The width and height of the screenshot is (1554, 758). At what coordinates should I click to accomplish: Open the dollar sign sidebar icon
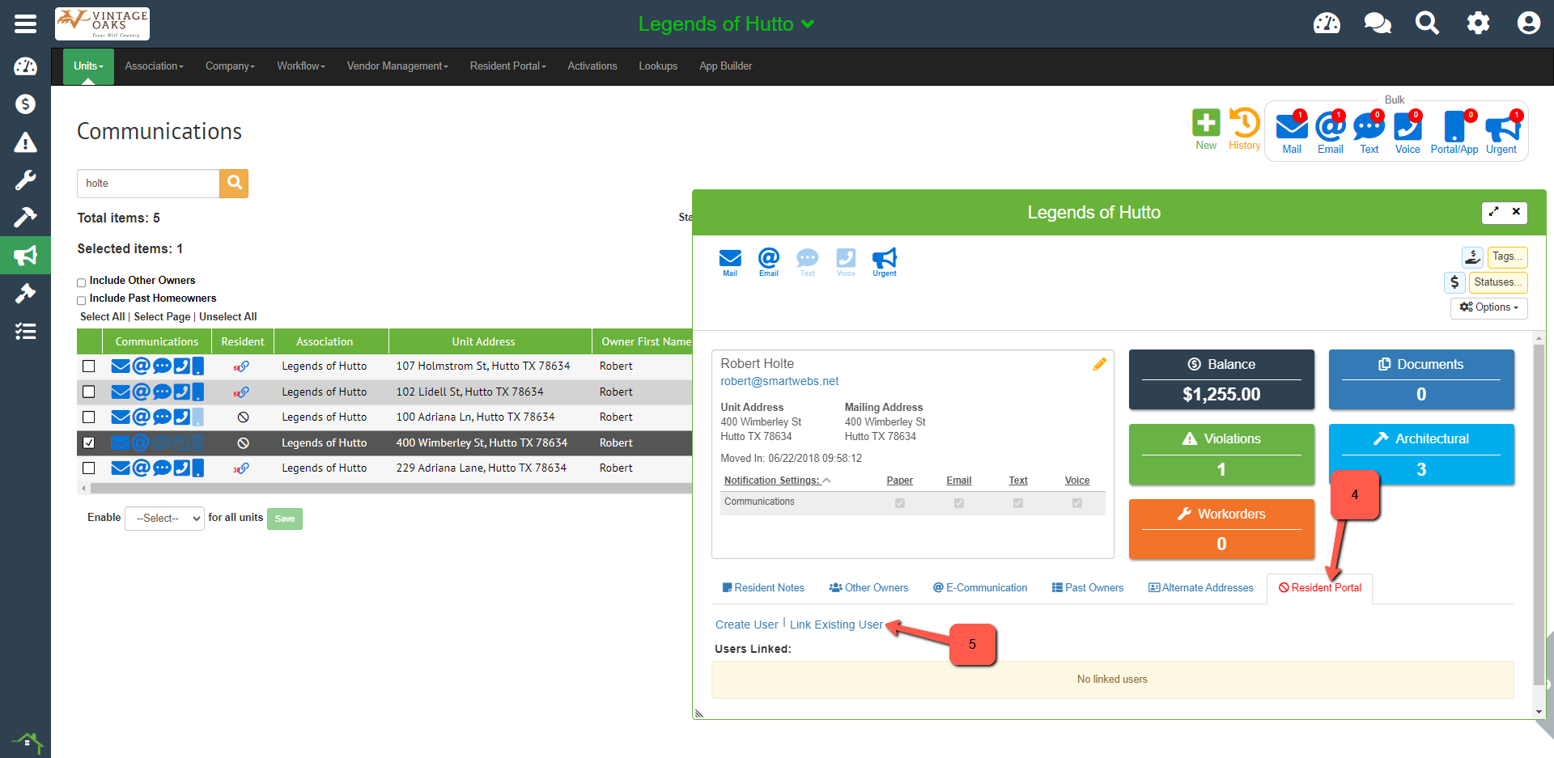pos(25,104)
